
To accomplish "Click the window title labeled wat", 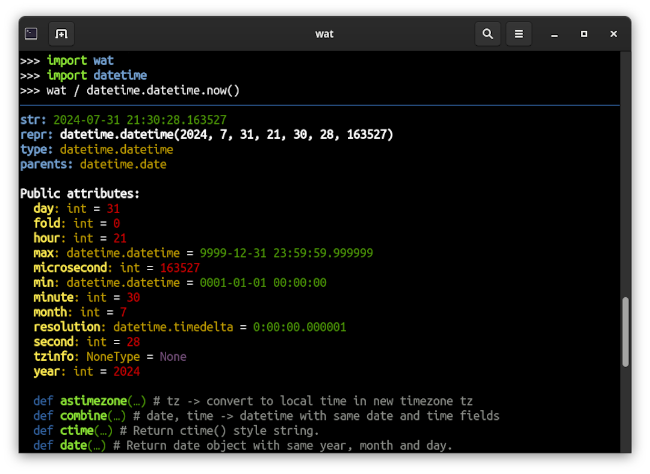I will point(324,34).
